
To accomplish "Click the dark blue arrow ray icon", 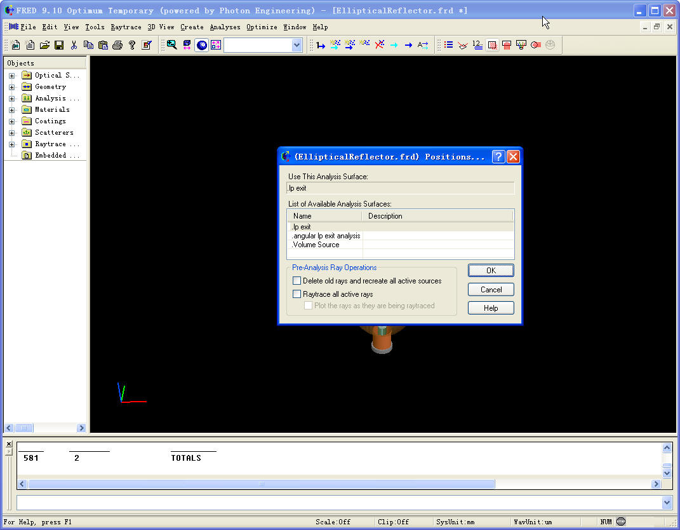I will (x=408, y=44).
